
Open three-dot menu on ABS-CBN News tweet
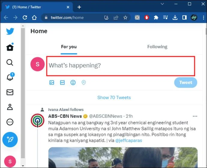click(195, 116)
